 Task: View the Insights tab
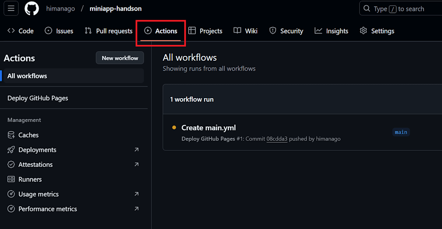click(x=331, y=31)
